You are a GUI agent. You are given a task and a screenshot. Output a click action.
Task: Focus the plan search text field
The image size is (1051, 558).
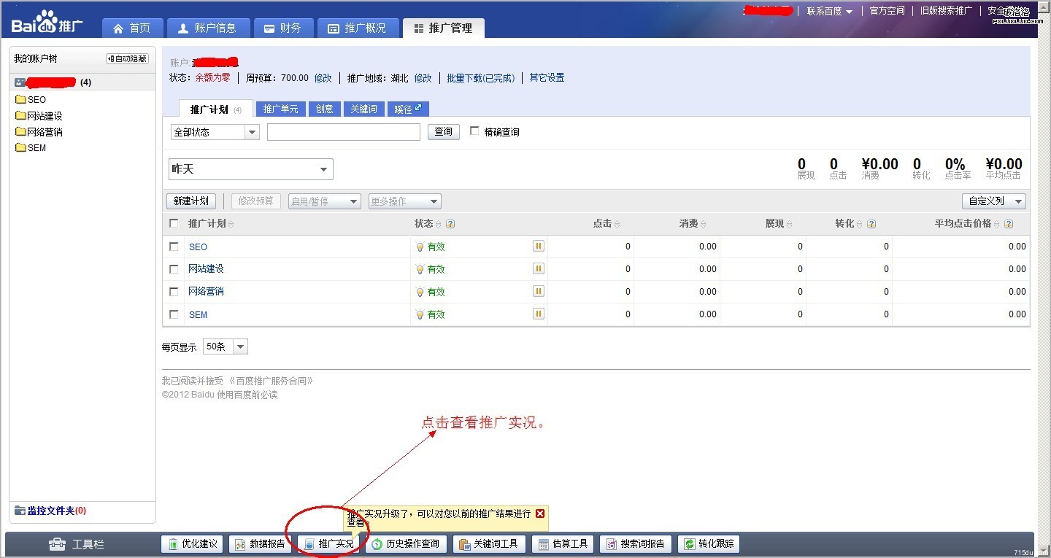[x=344, y=132]
